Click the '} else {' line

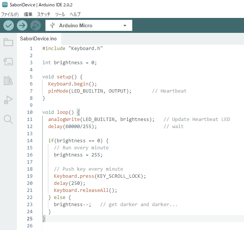click(x=60, y=198)
